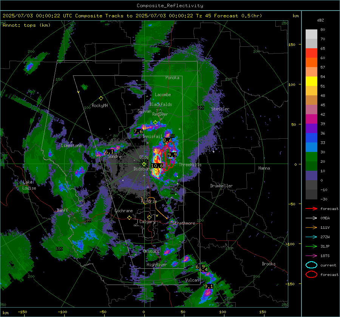Click the 7.6 storm top label
The image size is (340, 317).
click(x=138, y=132)
